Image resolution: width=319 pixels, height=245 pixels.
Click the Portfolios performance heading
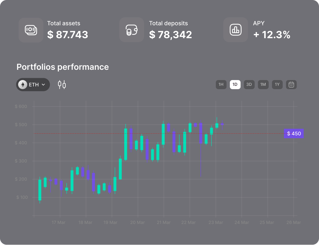62,67
